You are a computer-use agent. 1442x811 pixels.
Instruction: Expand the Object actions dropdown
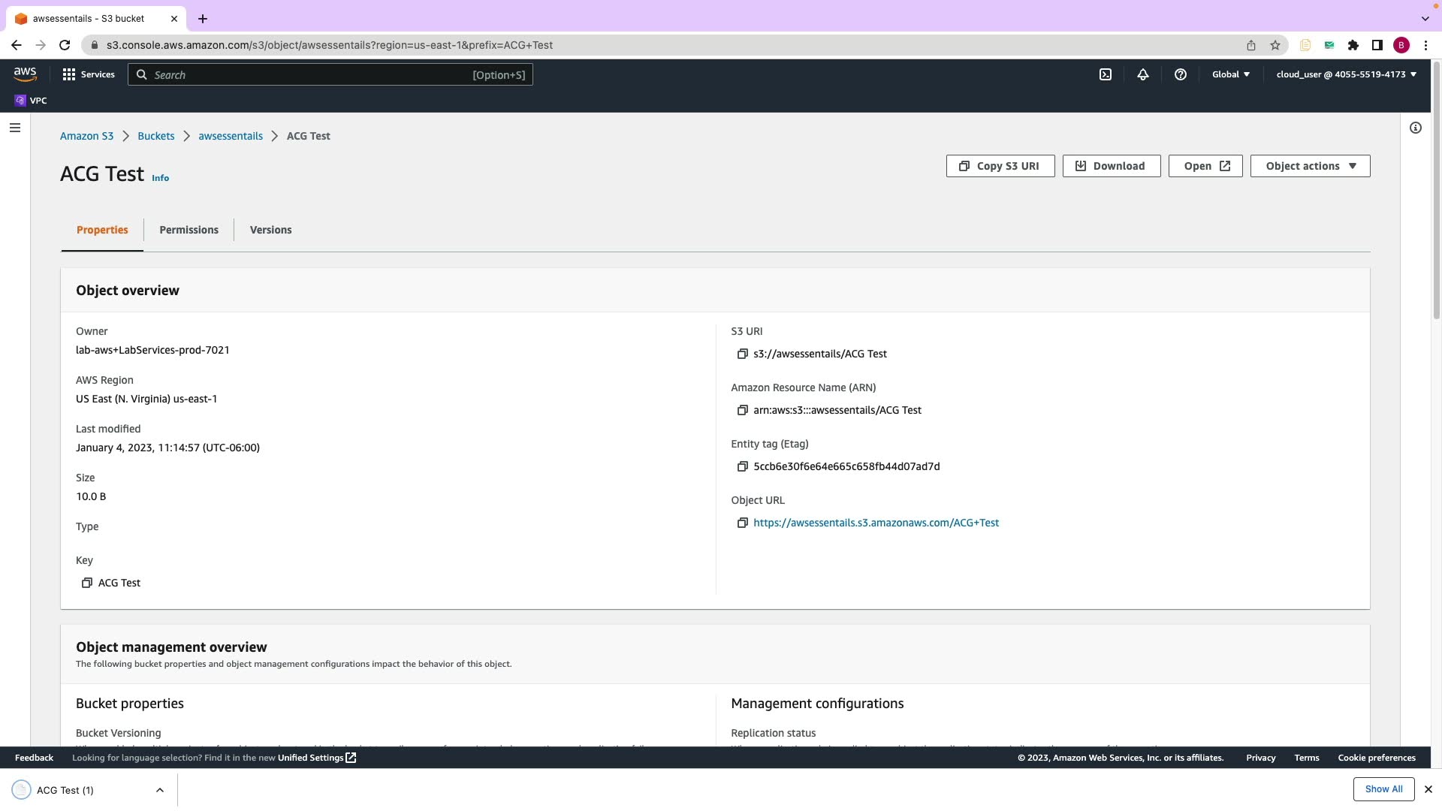coord(1310,166)
